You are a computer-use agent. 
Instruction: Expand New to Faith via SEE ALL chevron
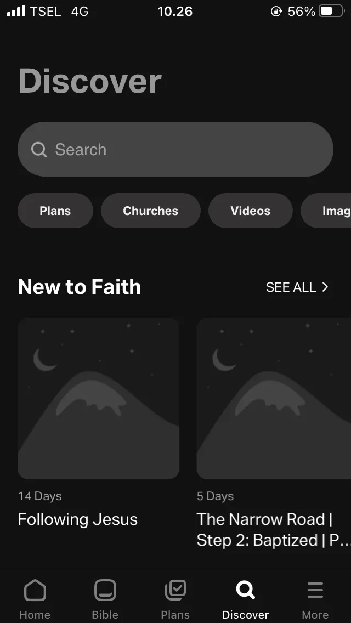[325, 287]
